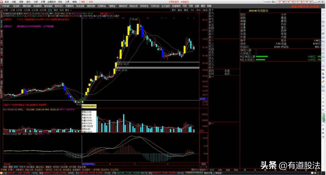Click the 标记 mark option
The image size is (326, 175).
[x=199, y=10]
